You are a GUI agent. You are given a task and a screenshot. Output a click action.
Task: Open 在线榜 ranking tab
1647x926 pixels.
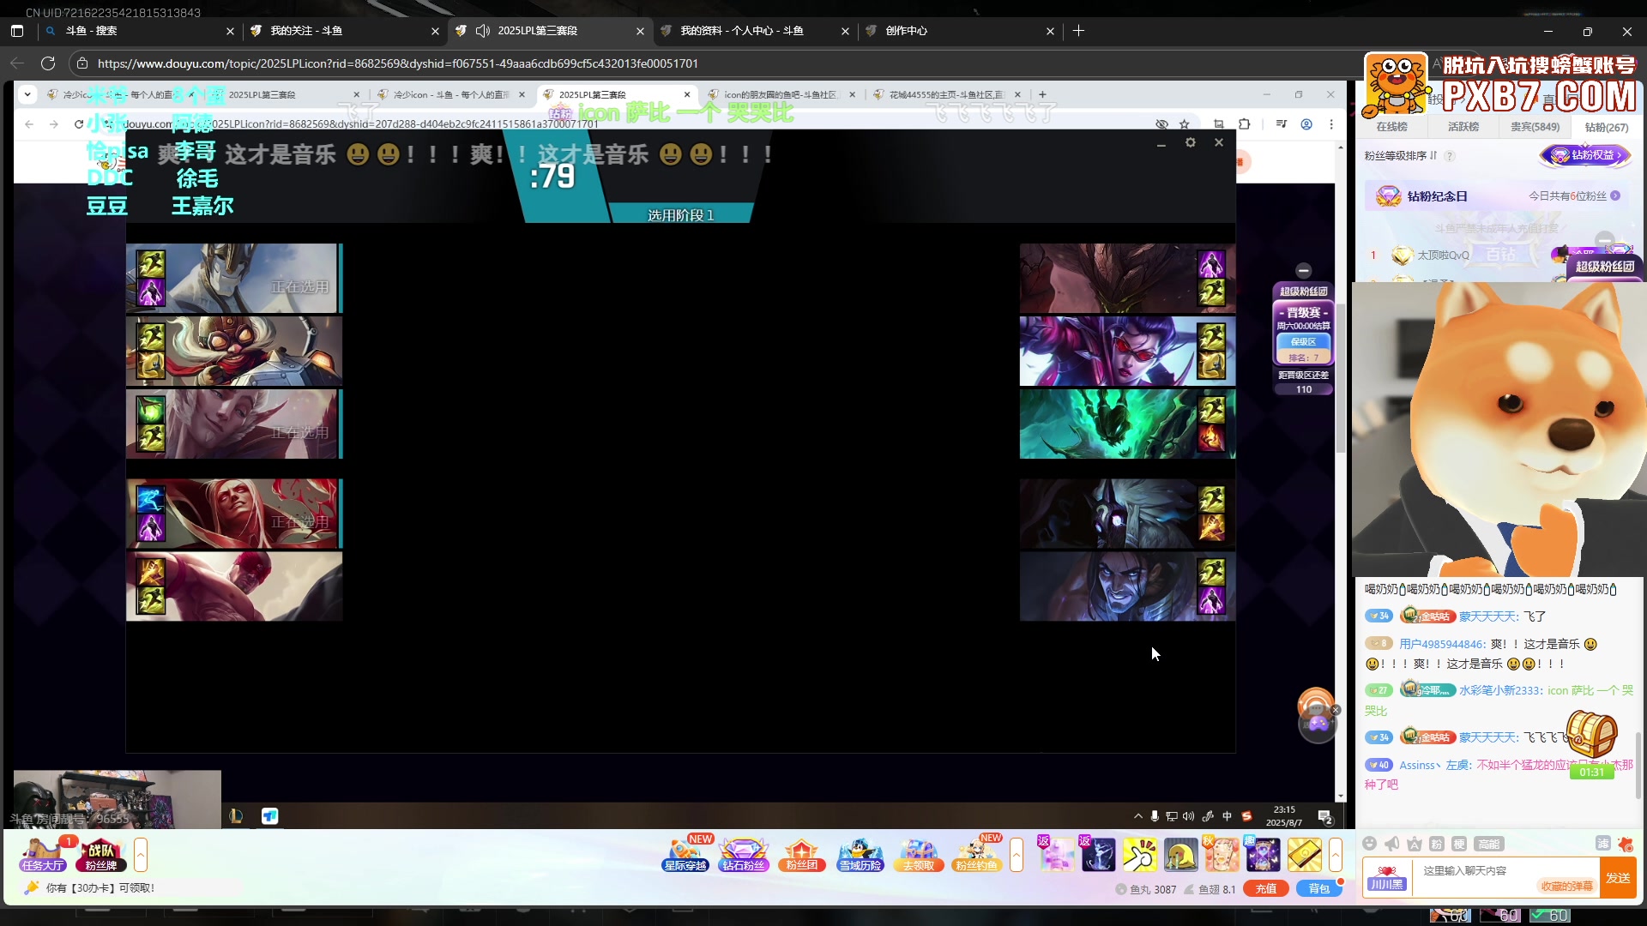[x=1391, y=127]
